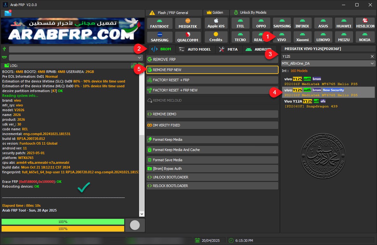Open the Apple iOS golden option
This screenshot has width=377, height=245.
pos(216,23)
